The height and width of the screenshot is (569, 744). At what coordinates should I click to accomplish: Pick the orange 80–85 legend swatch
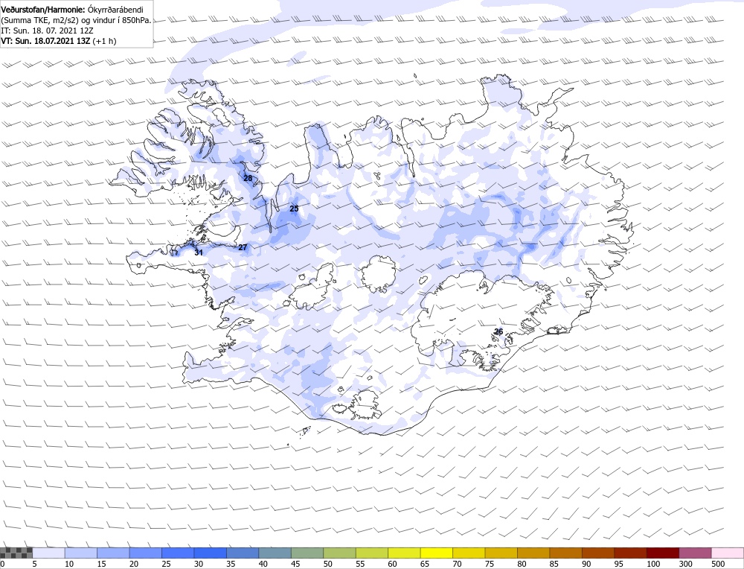pyautogui.click(x=533, y=553)
